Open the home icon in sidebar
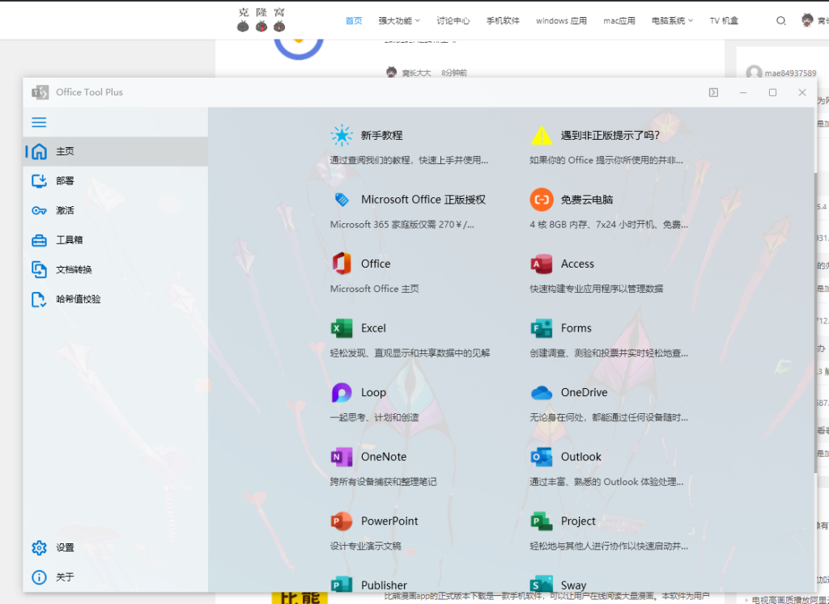Image resolution: width=829 pixels, height=604 pixels. point(39,151)
